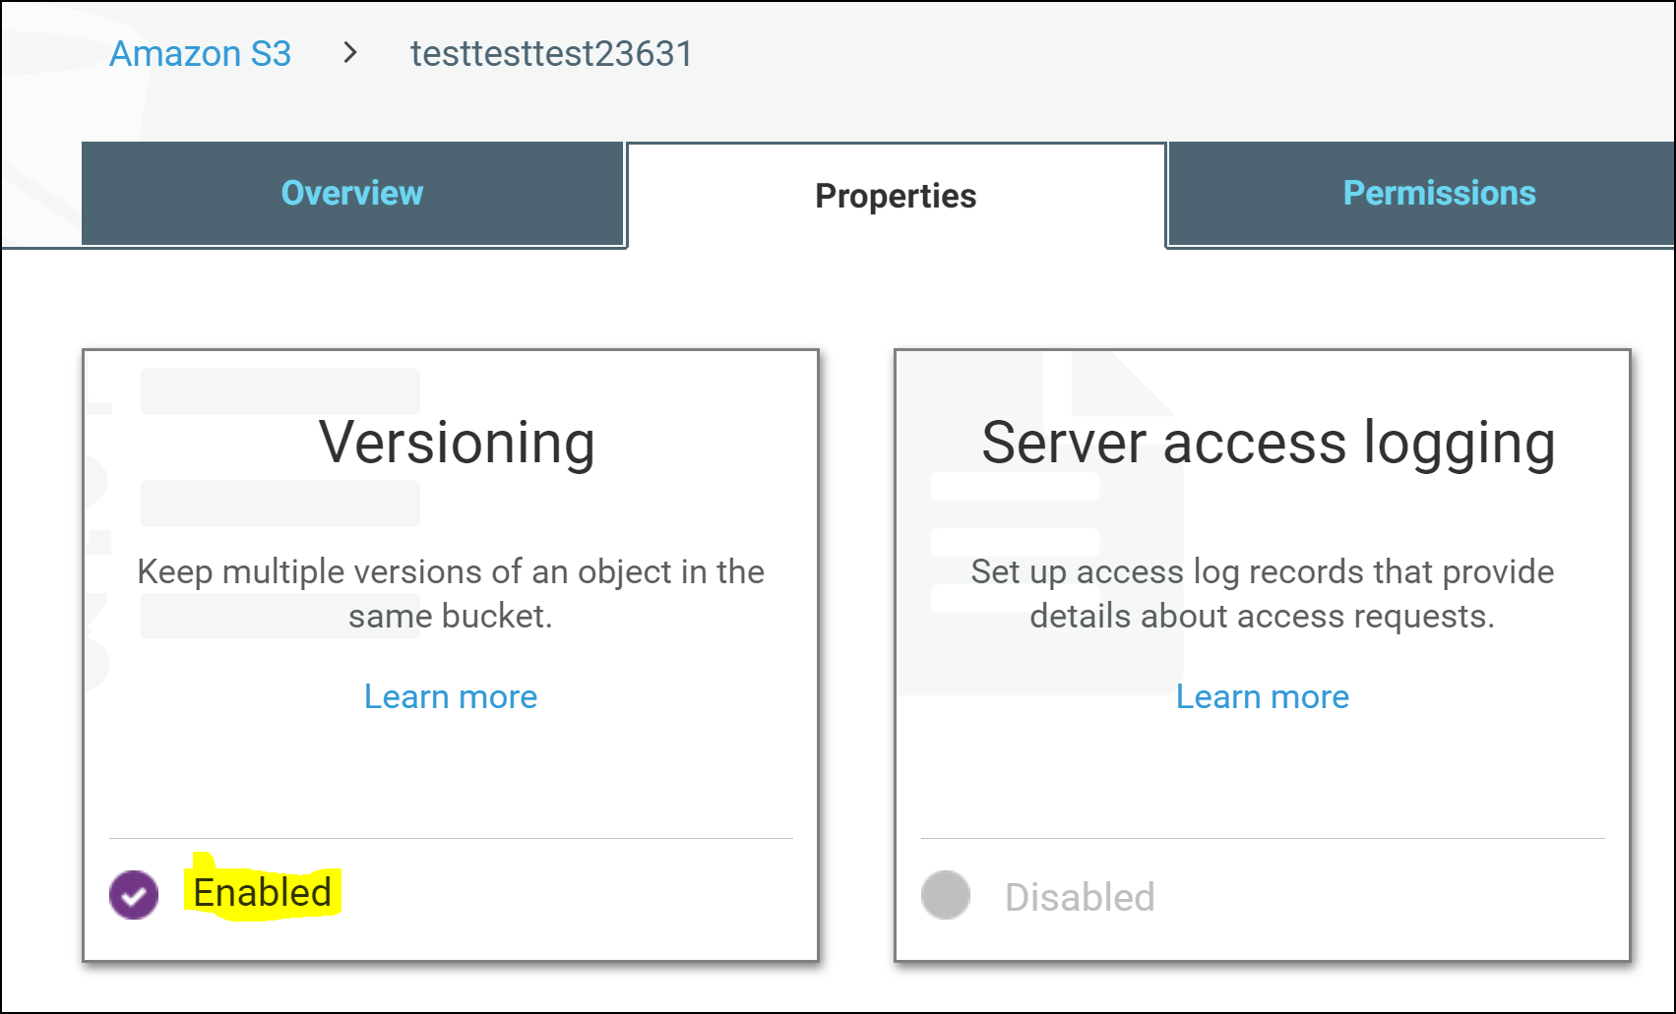Open the Server access logging settings card
This screenshot has height=1014, width=1676.
point(1263,654)
